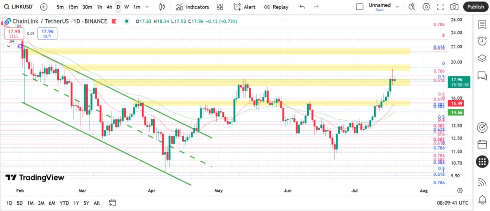Open the alerts clock panel icon
Viewport: 490px width, 211px height.
[482, 41]
